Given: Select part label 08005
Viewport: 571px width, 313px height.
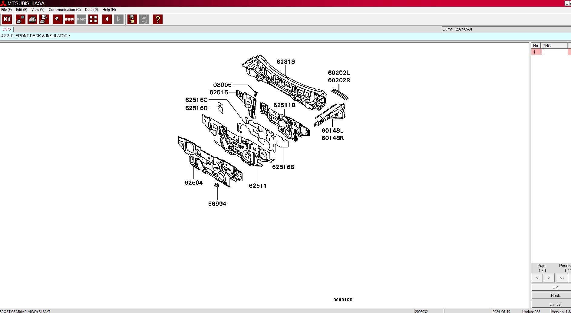Looking at the screenshot, I should click(x=222, y=85).
